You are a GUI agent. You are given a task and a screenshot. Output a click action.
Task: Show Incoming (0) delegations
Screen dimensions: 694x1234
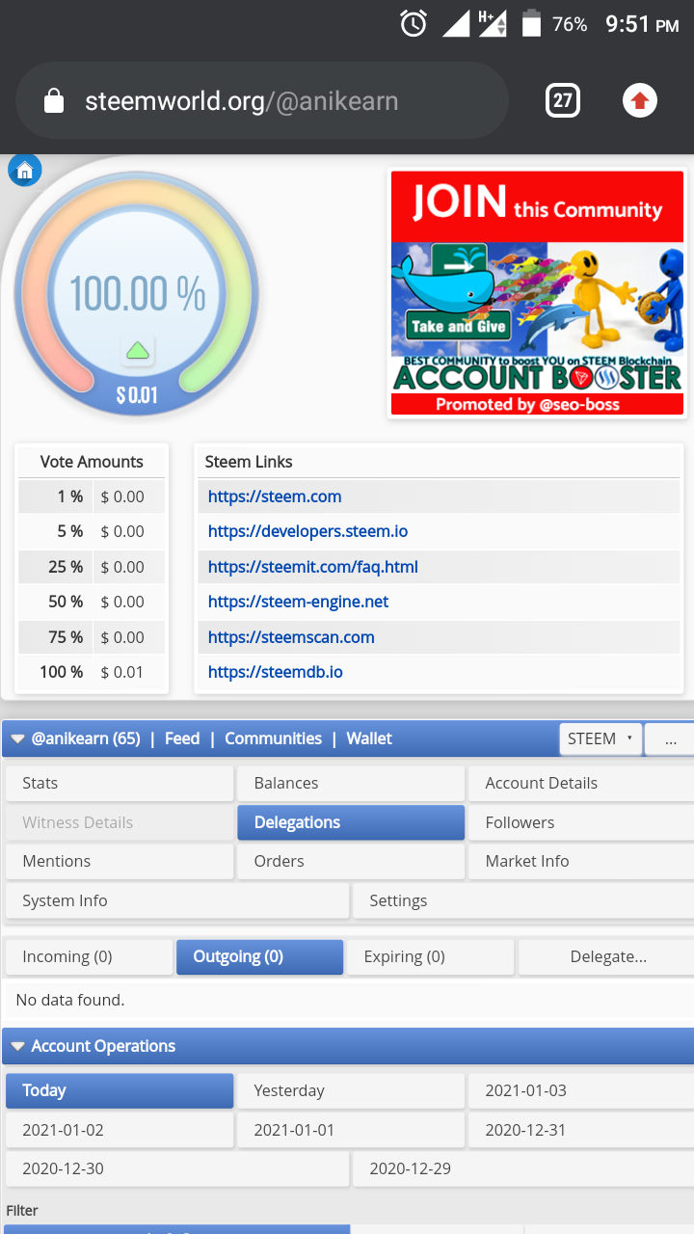point(89,956)
